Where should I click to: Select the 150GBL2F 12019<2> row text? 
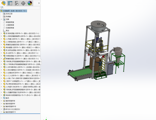click(x=23, y=64)
